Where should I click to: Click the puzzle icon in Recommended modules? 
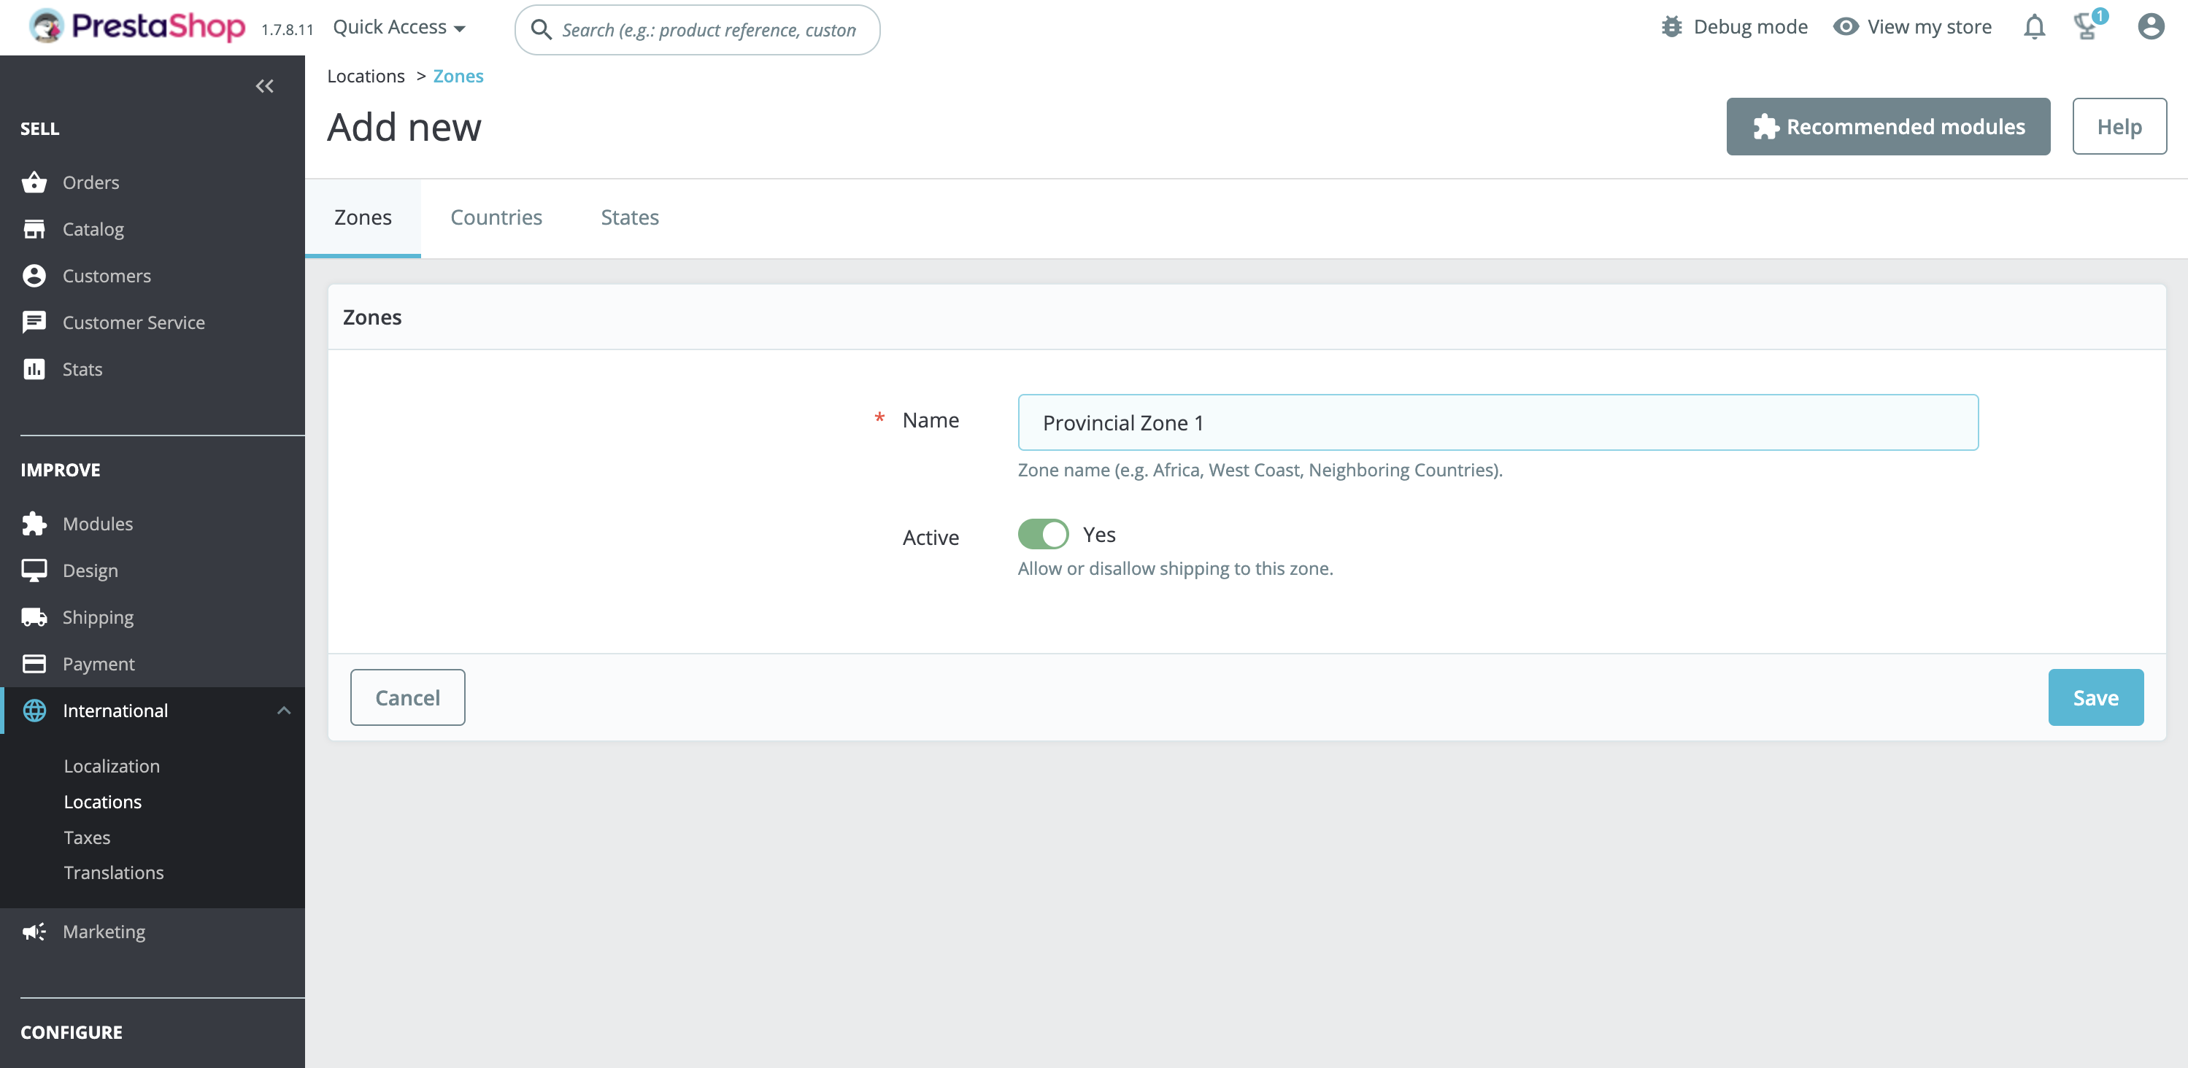(x=1765, y=126)
